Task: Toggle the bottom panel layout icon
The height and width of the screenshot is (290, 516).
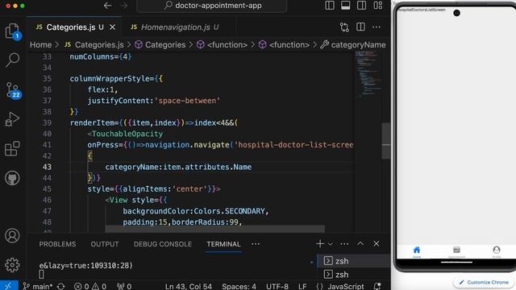Action: coord(346,6)
